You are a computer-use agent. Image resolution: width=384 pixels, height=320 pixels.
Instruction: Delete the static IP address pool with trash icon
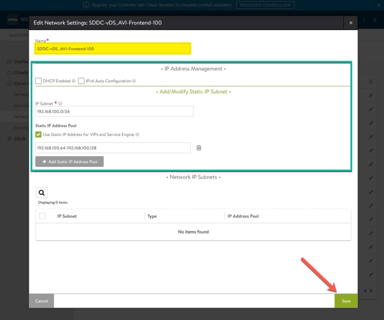point(199,148)
